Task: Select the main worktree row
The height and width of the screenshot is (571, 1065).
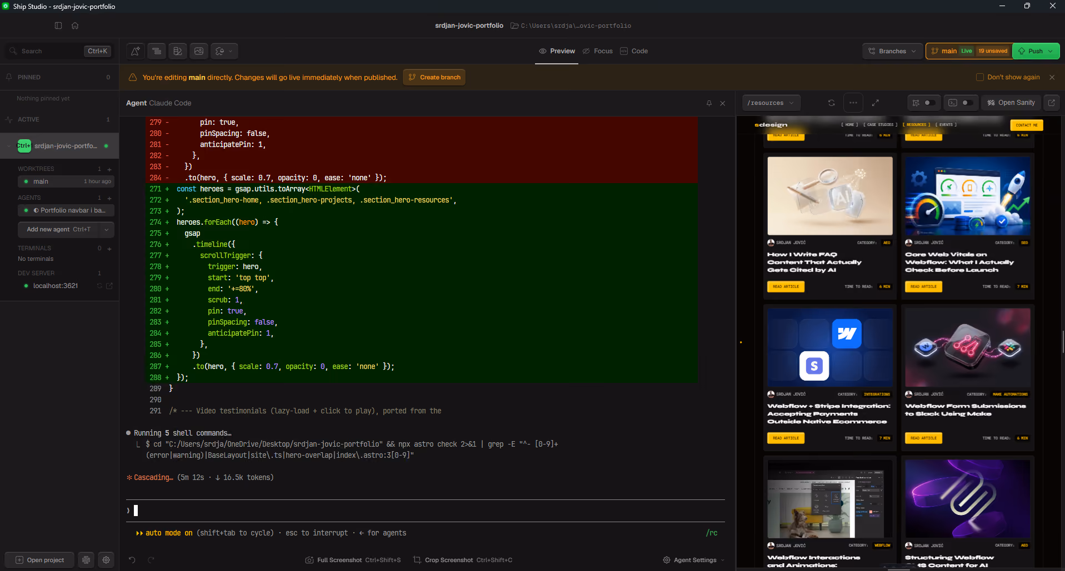Action: pyautogui.click(x=66, y=181)
